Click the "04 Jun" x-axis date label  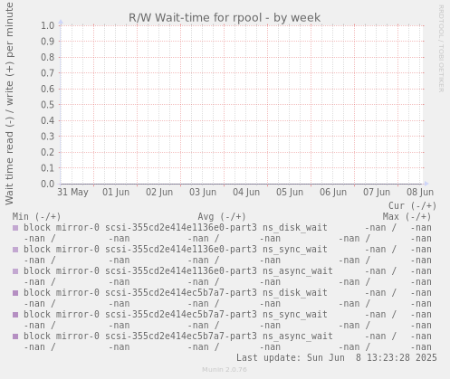pyautogui.click(x=246, y=192)
